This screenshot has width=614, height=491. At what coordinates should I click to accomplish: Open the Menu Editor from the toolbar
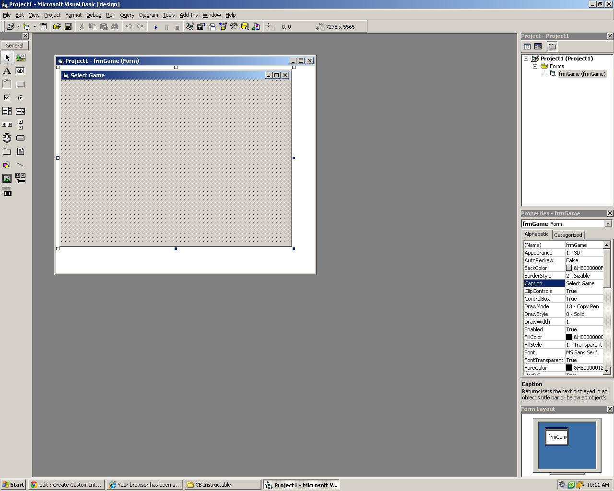click(x=43, y=27)
